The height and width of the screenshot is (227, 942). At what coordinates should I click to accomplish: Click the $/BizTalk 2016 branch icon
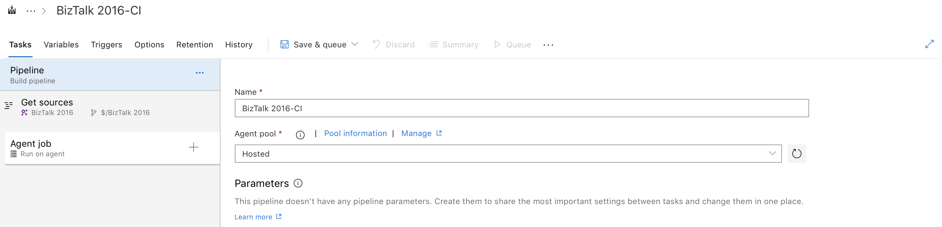click(x=93, y=112)
